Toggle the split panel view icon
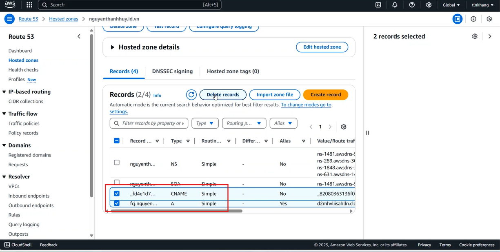Image resolution: width=500 pixels, height=252 pixels. click(x=458, y=19)
